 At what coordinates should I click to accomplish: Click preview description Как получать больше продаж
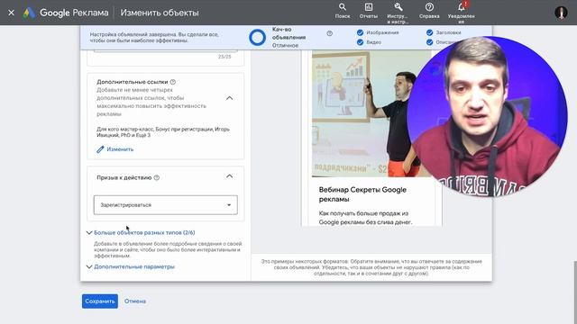click(365, 218)
